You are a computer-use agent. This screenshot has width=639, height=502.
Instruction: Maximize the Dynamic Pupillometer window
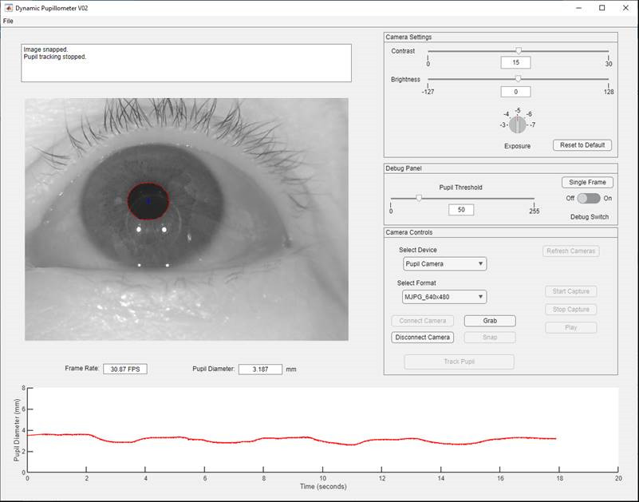click(602, 8)
